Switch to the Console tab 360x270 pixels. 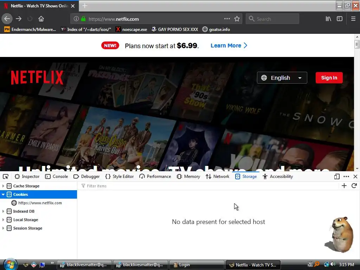57,176
